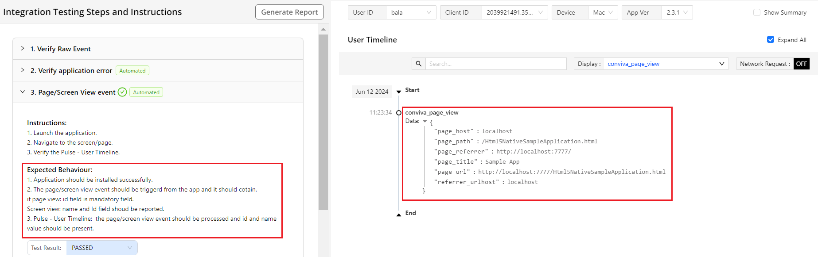Collapse the Data JSON caret
This screenshot has width=818, height=257.
pos(425,121)
